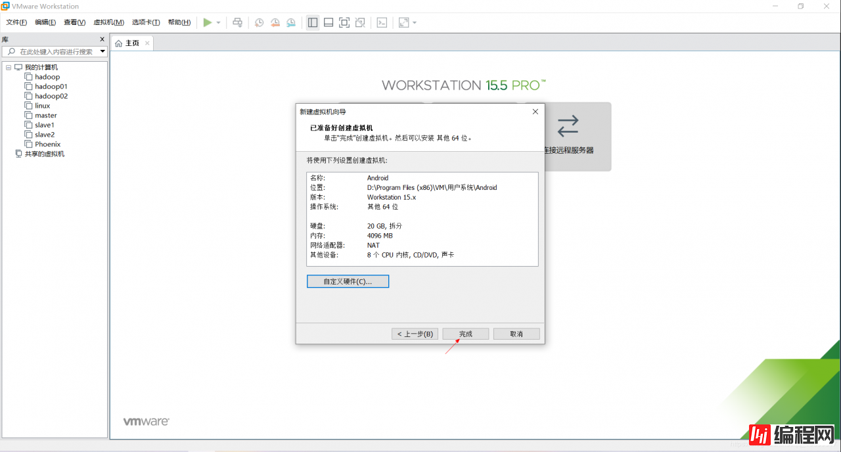
Task: Click the Send Ctrl+Alt+Del toolbar icon
Action: [238, 22]
